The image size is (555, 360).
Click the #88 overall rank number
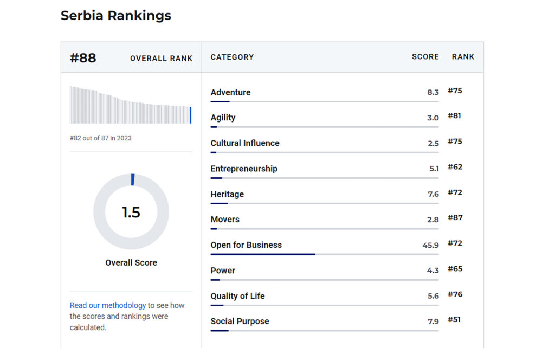point(83,58)
